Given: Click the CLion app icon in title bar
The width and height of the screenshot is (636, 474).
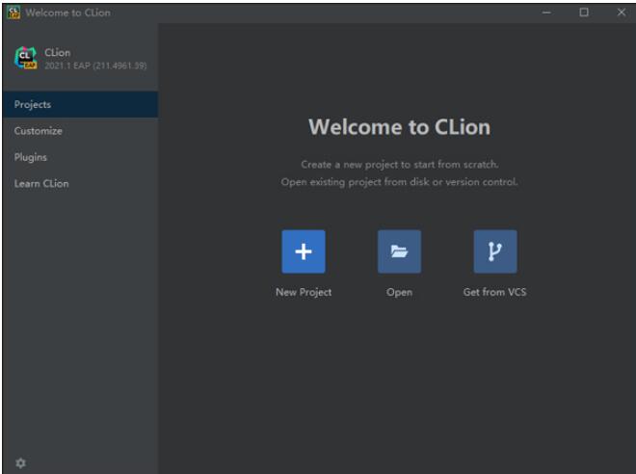Looking at the screenshot, I should [x=13, y=13].
